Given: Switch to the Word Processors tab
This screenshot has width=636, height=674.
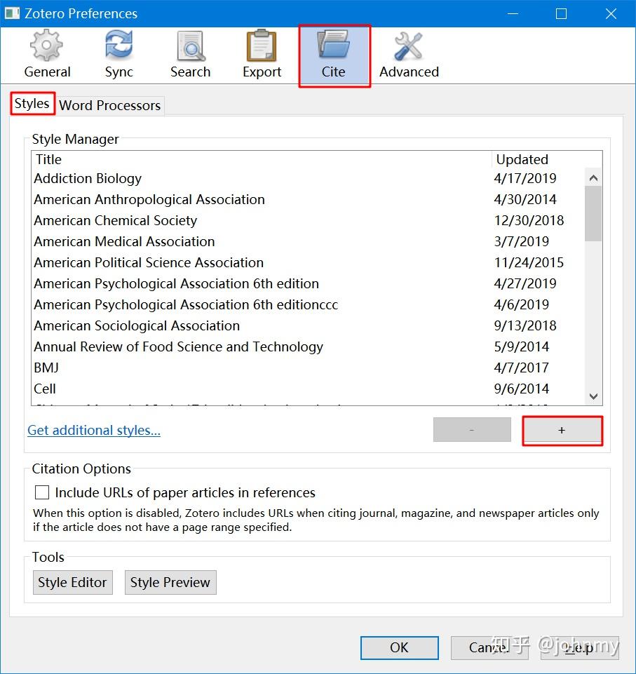Looking at the screenshot, I should click(109, 105).
